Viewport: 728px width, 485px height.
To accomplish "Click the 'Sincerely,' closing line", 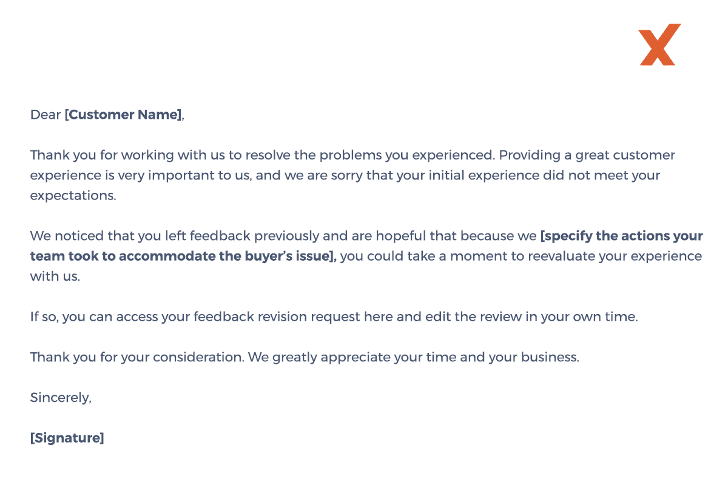I will 61,398.
